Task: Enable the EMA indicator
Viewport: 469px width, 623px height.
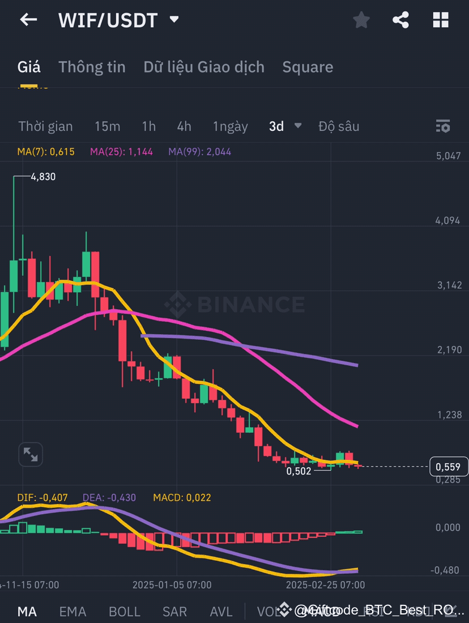Action: click(73, 611)
